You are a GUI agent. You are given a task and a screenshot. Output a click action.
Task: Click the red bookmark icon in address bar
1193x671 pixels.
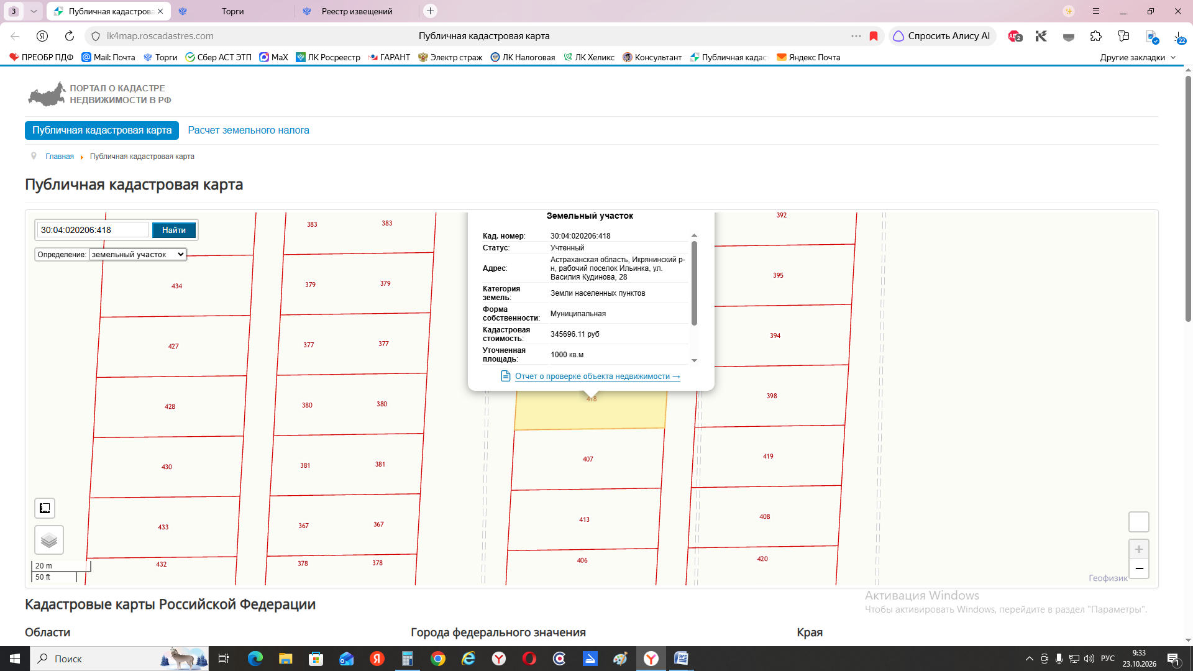click(x=874, y=36)
